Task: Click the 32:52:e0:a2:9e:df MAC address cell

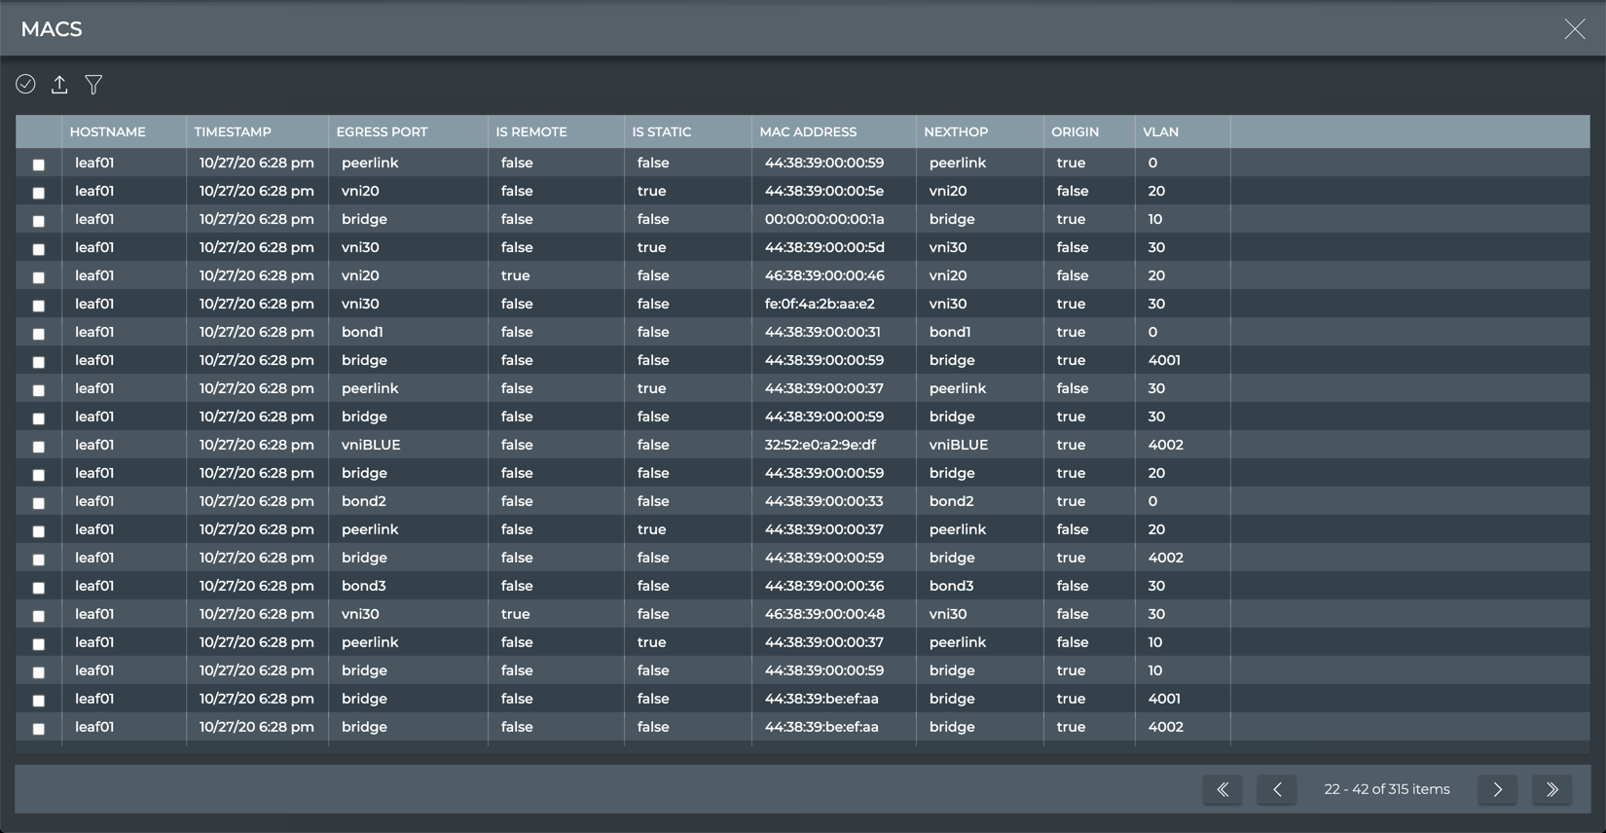Action: coord(820,445)
